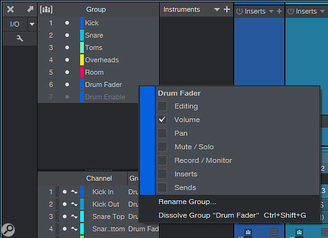Click the Kick group's blue color swatch
328x238 pixels.
pos(82,23)
